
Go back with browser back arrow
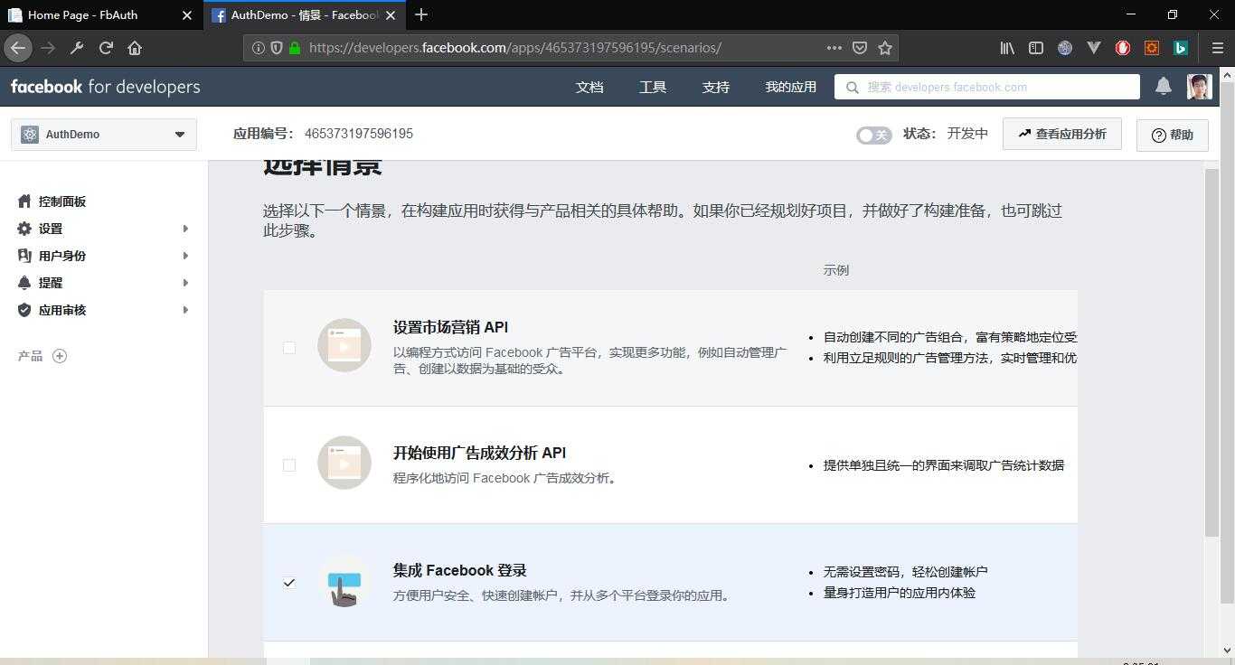[x=18, y=48]
